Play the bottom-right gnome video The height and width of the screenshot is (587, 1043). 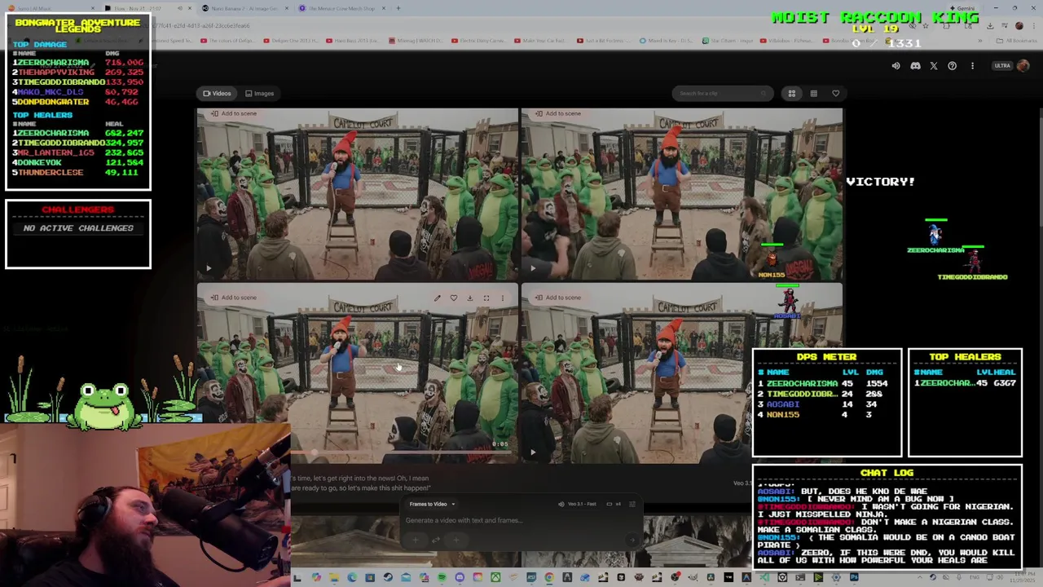[533, 452]
